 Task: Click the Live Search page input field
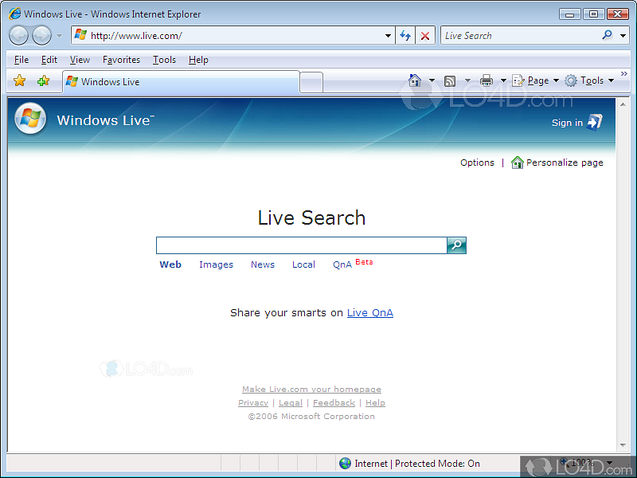(x=302, y=245)
